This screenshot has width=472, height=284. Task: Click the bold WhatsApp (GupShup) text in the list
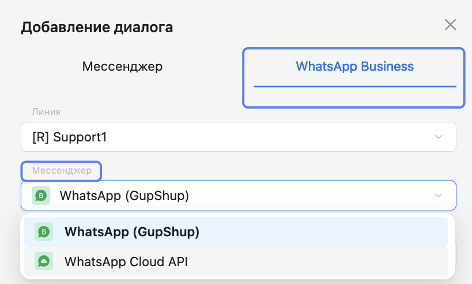click(x=132, y=232)
